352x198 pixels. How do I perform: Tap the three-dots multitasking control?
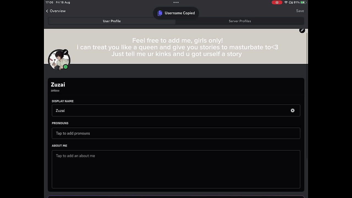coord(176,2)
